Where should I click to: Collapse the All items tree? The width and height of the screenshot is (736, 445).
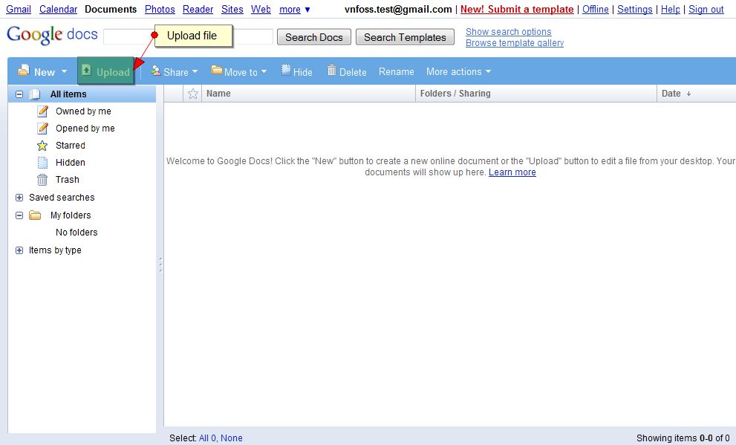tap(19, 94)
